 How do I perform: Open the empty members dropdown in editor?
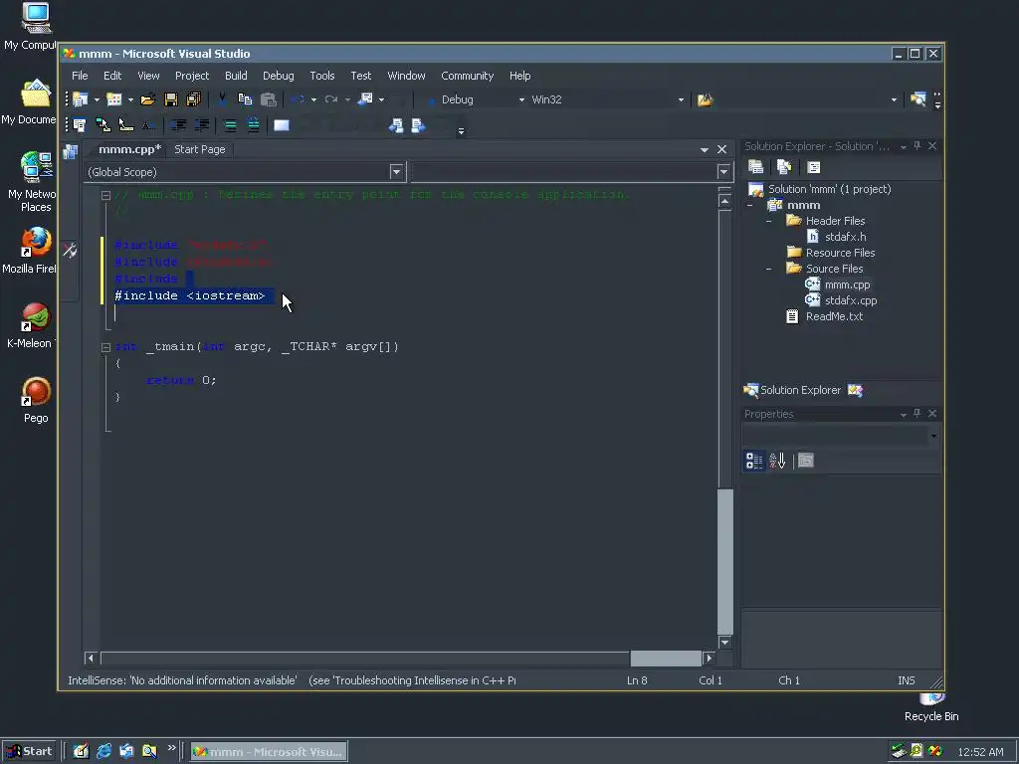coord(723,171)
